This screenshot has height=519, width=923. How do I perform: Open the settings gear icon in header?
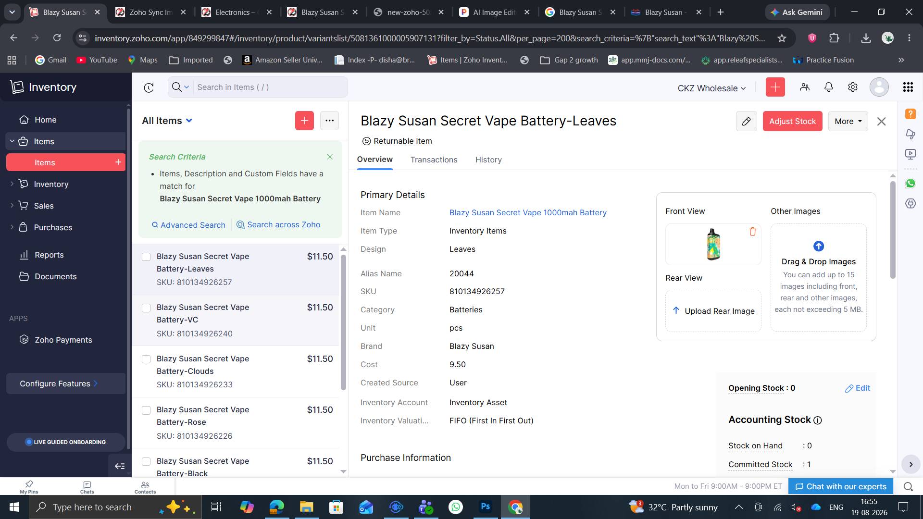coord(853,87)
